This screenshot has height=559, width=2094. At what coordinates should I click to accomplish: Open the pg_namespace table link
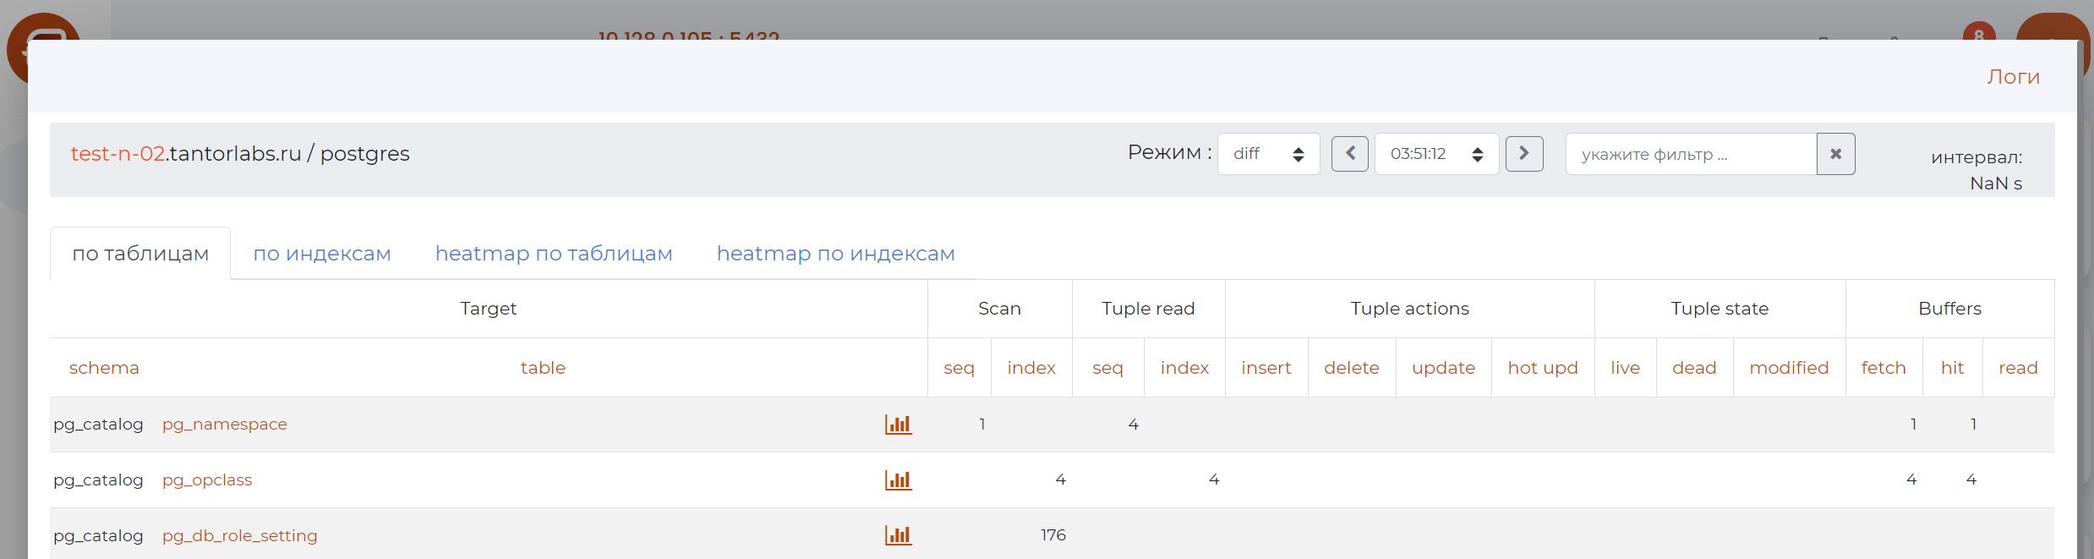click(225, 425)
